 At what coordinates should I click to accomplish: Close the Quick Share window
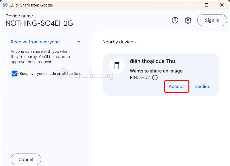(222, 5)
